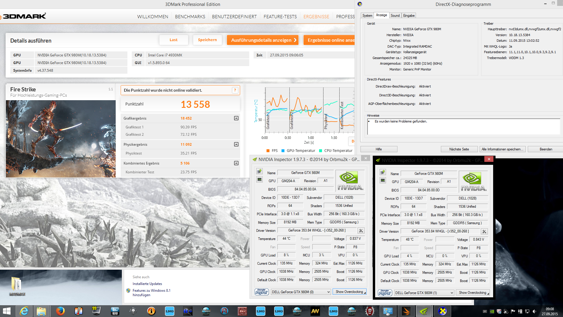Click orange FPS legend swatch
Image resolution: width=563 pixels, height=317 pixels.
tap(268, 151)
